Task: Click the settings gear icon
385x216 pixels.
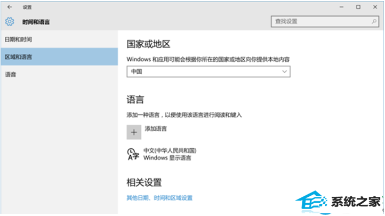Action: coord(10,21)
